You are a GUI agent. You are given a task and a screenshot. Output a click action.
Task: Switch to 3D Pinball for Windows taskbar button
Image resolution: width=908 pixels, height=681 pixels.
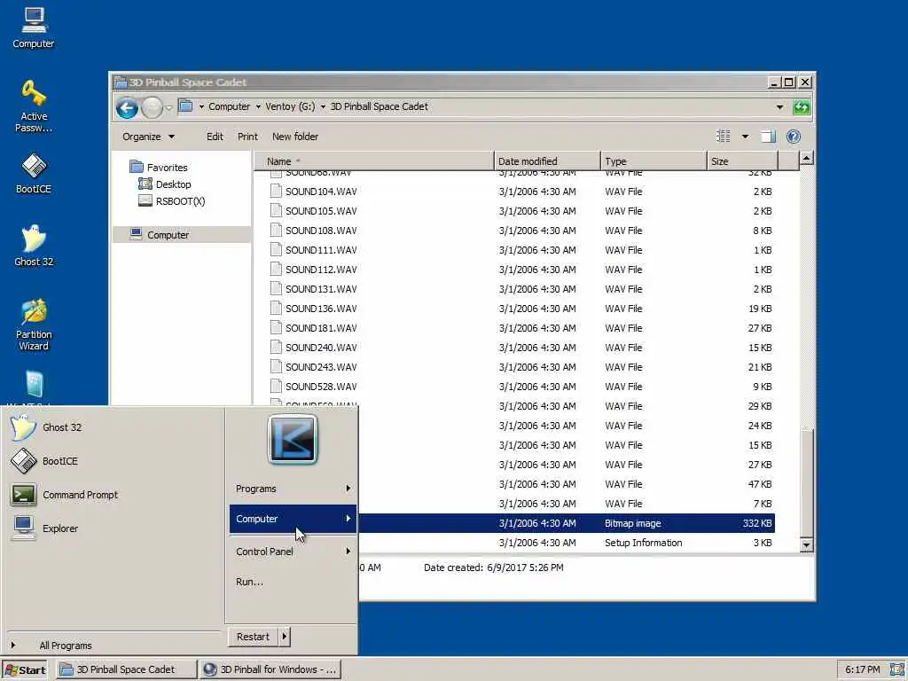click(x=270, y=669)
